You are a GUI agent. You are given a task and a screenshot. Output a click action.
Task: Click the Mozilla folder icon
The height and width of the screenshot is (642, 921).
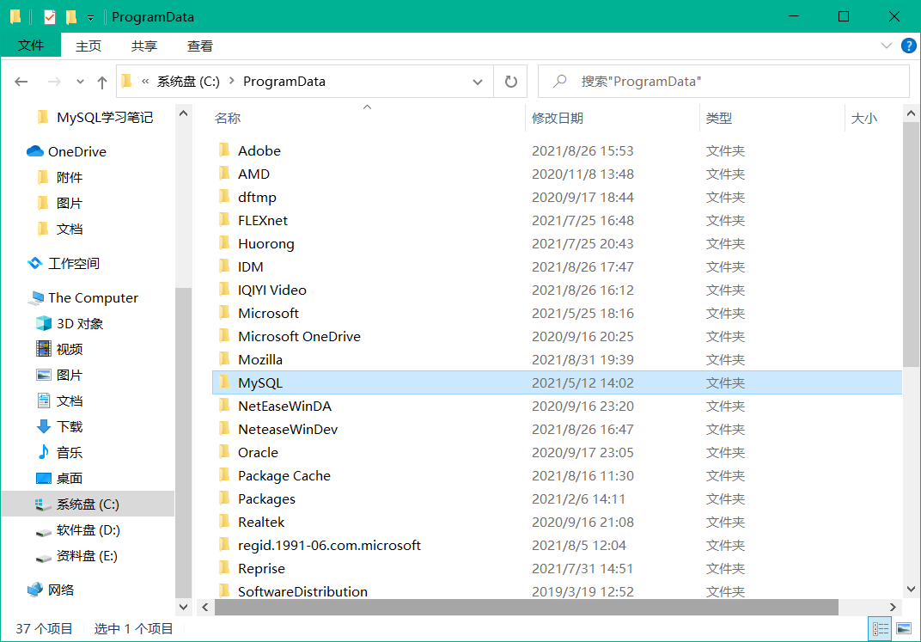pyautogui.click(x=223, y=359)
